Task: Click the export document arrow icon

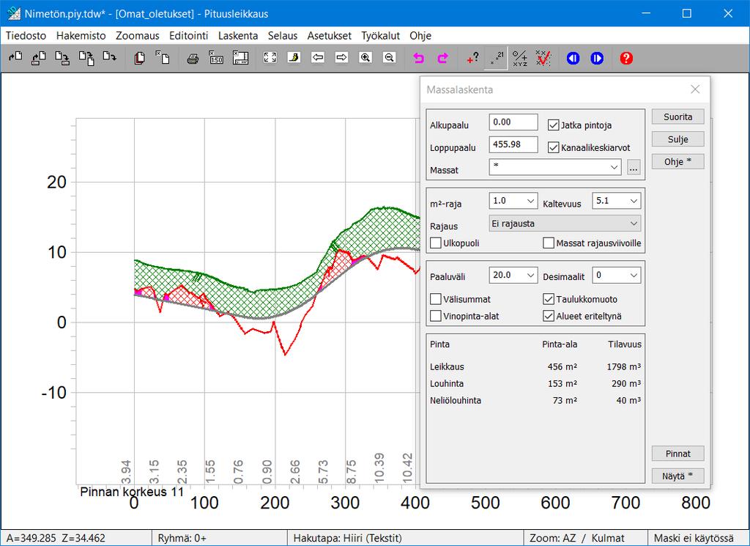Action: tap(110, 58)
